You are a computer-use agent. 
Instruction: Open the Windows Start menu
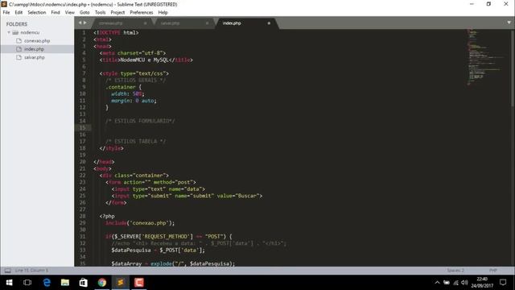coord(9,283)
